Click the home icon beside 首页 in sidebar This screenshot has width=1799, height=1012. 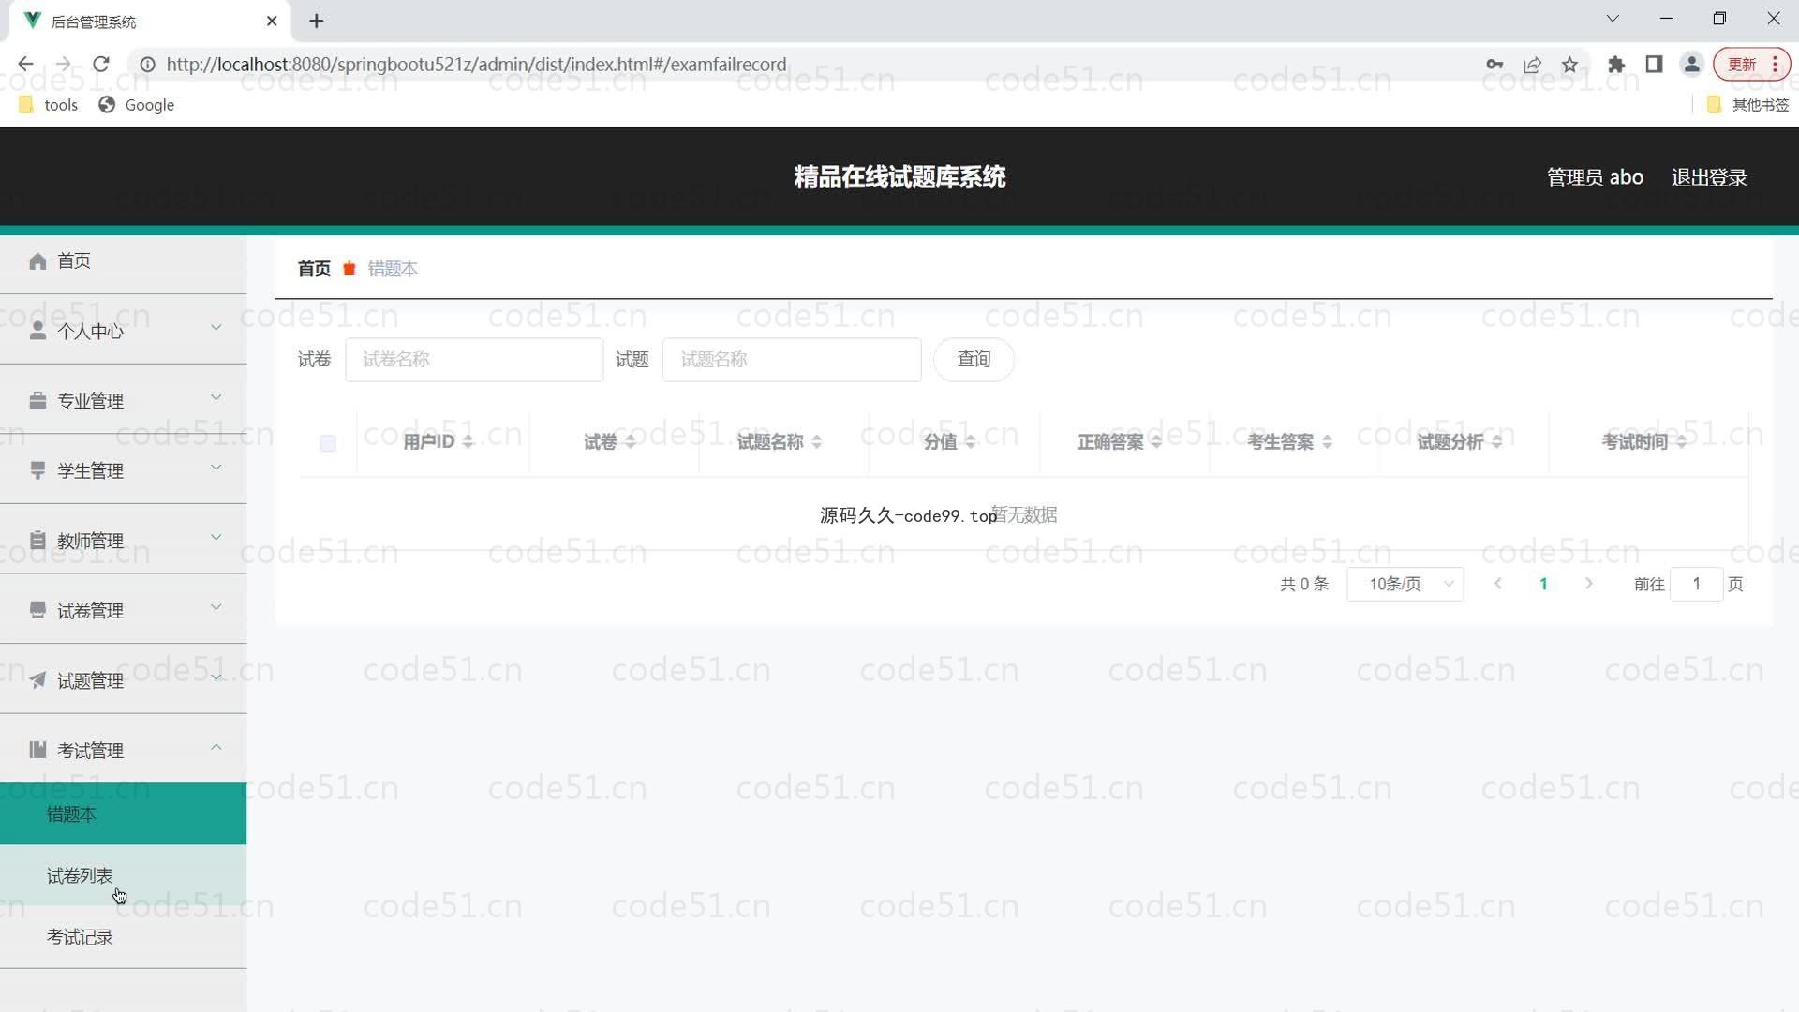[37, 261]
